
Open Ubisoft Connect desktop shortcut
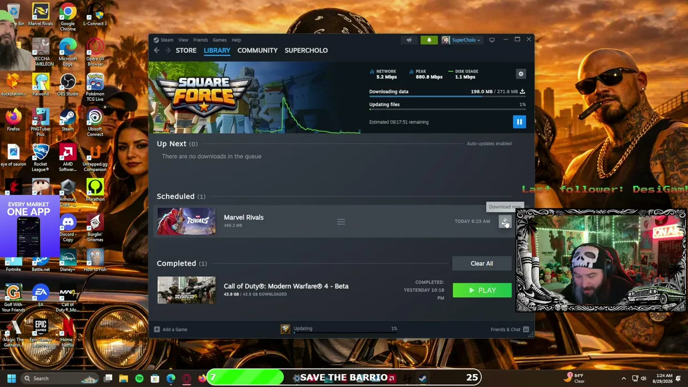coord(95,123)
